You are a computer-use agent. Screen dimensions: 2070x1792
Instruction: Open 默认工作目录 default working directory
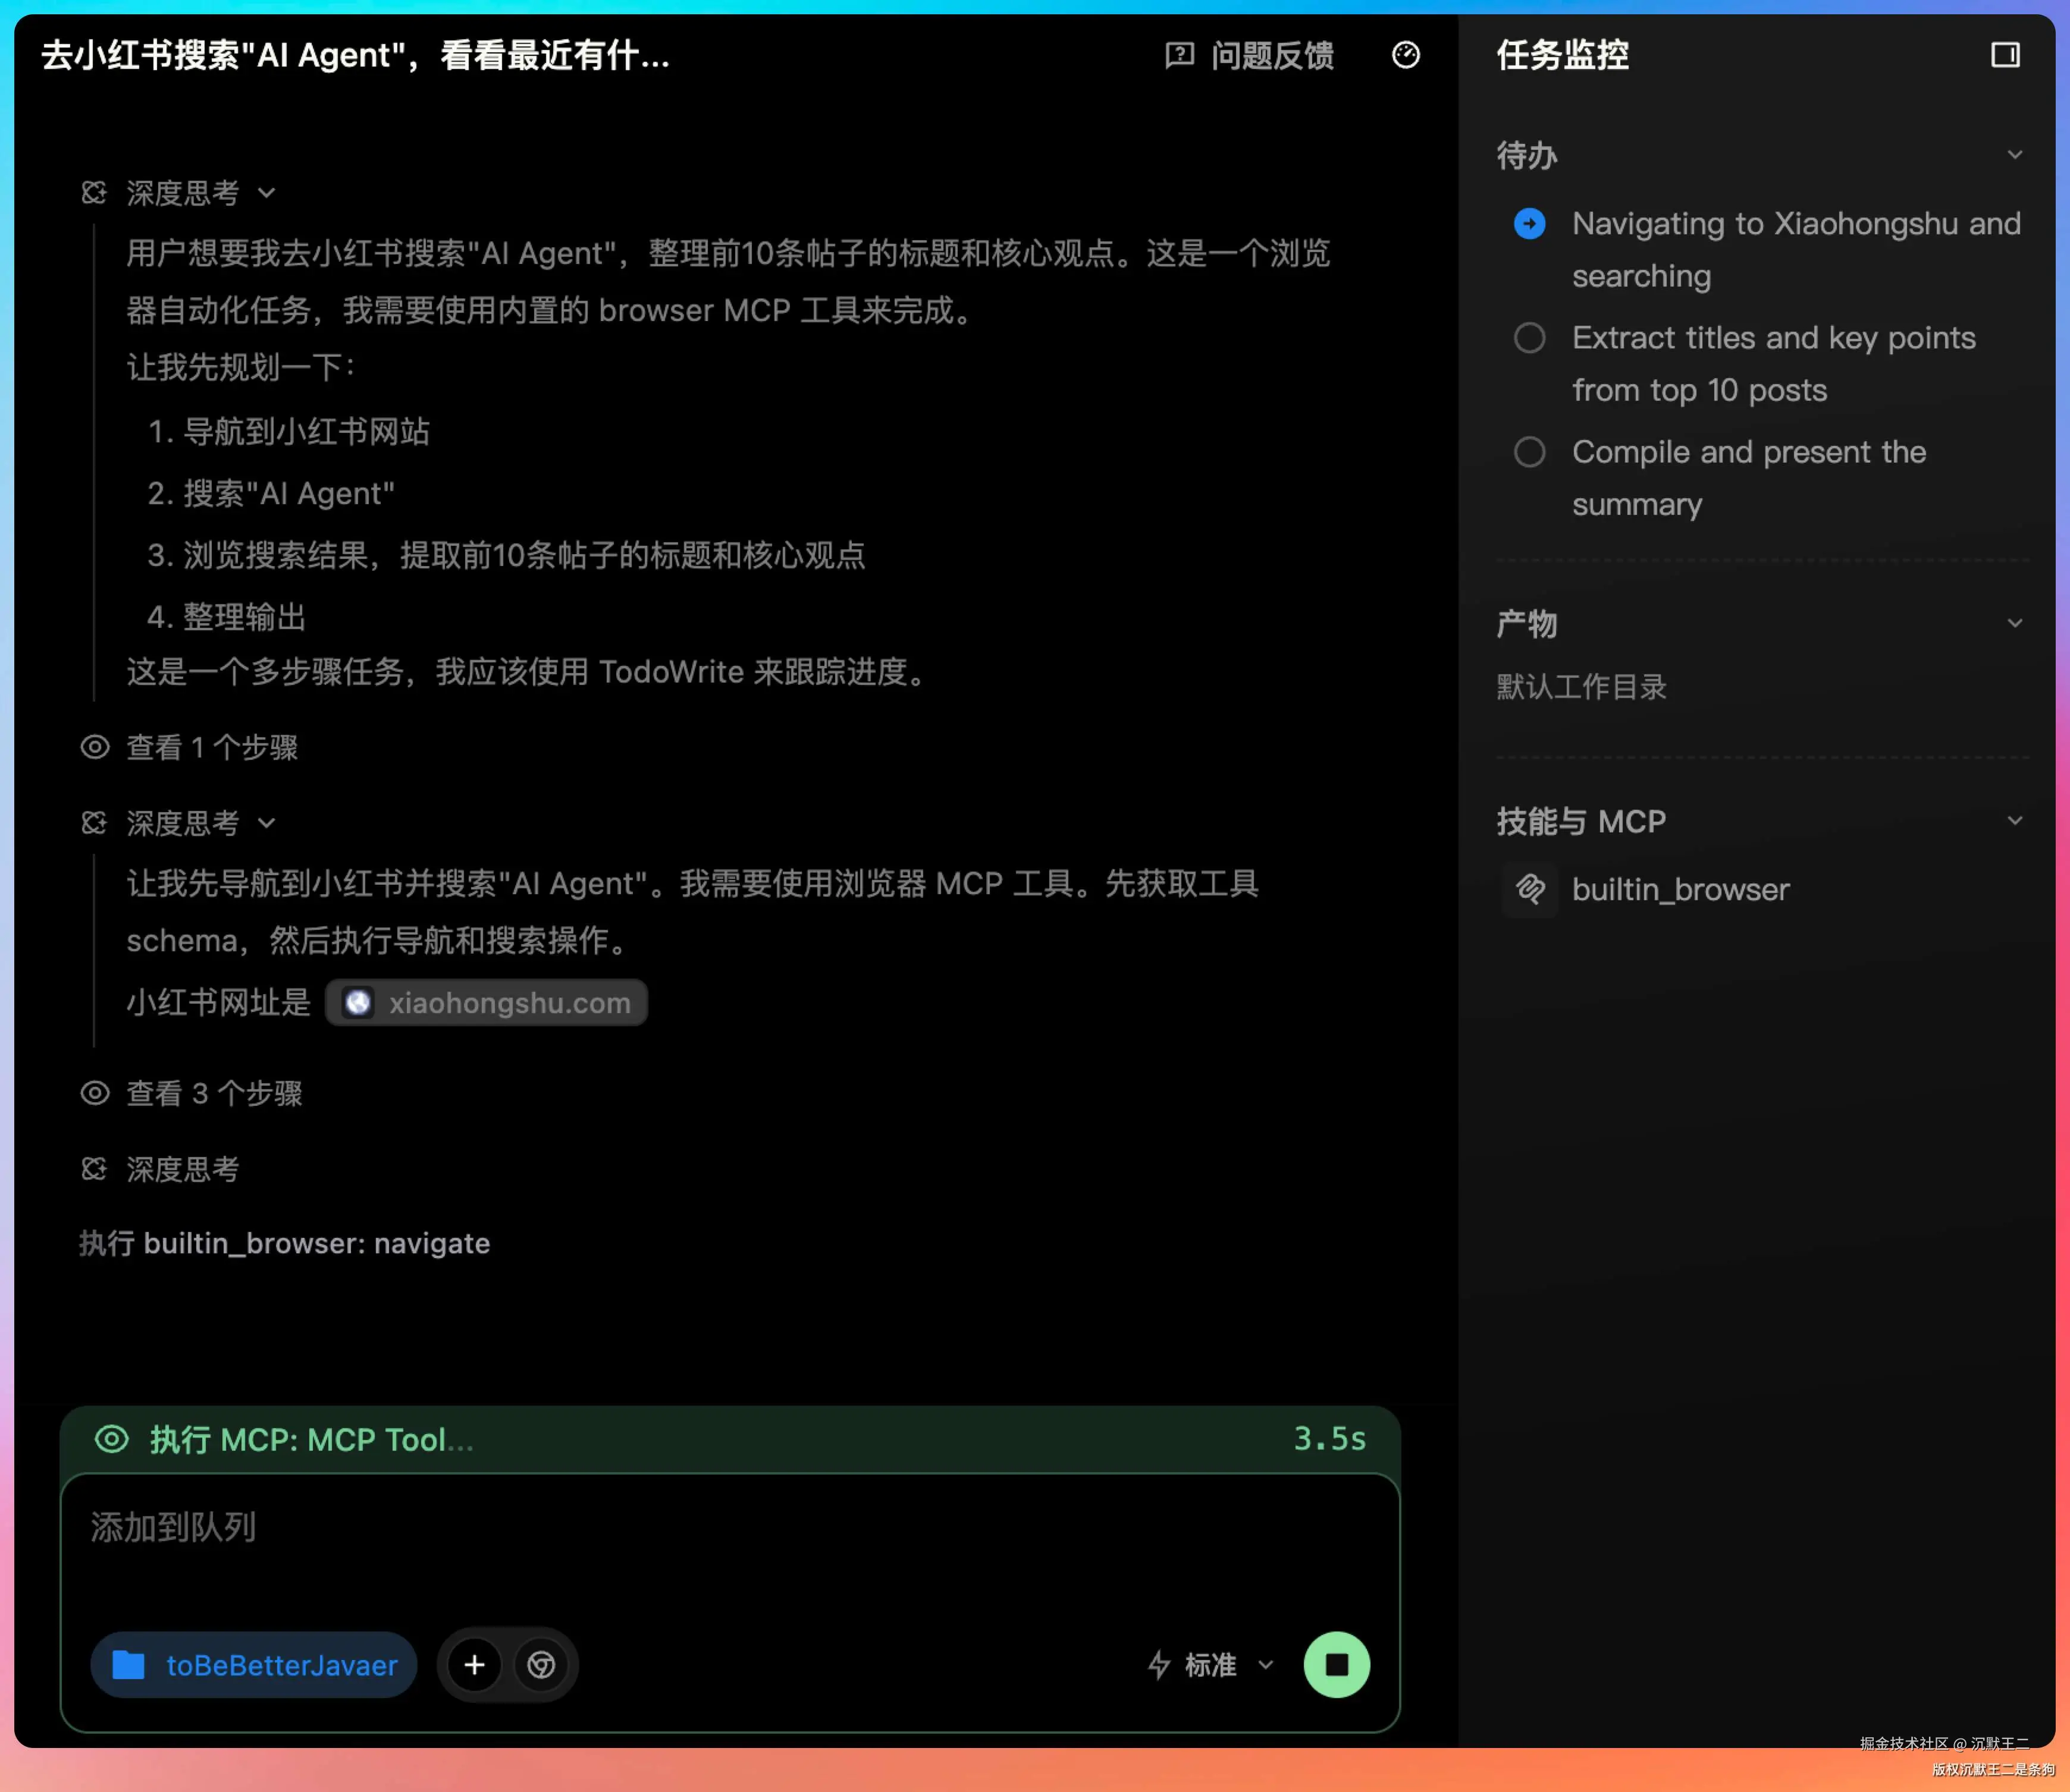[x=1581, y=687]
